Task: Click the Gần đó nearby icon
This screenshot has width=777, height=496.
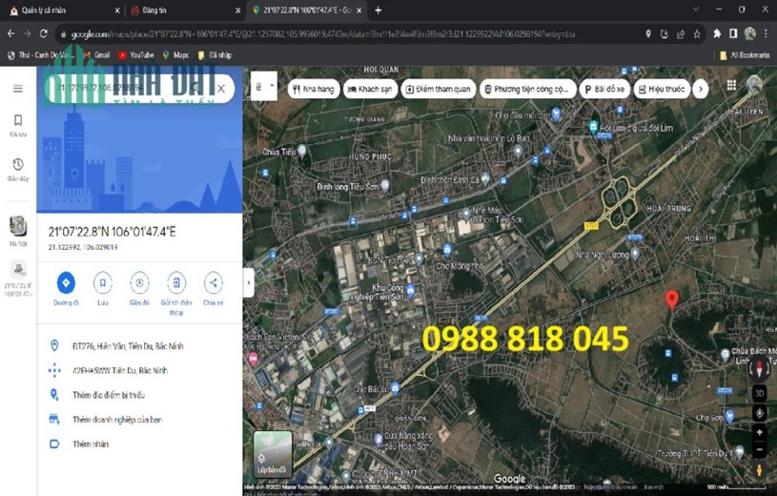Action: point(140,282)
